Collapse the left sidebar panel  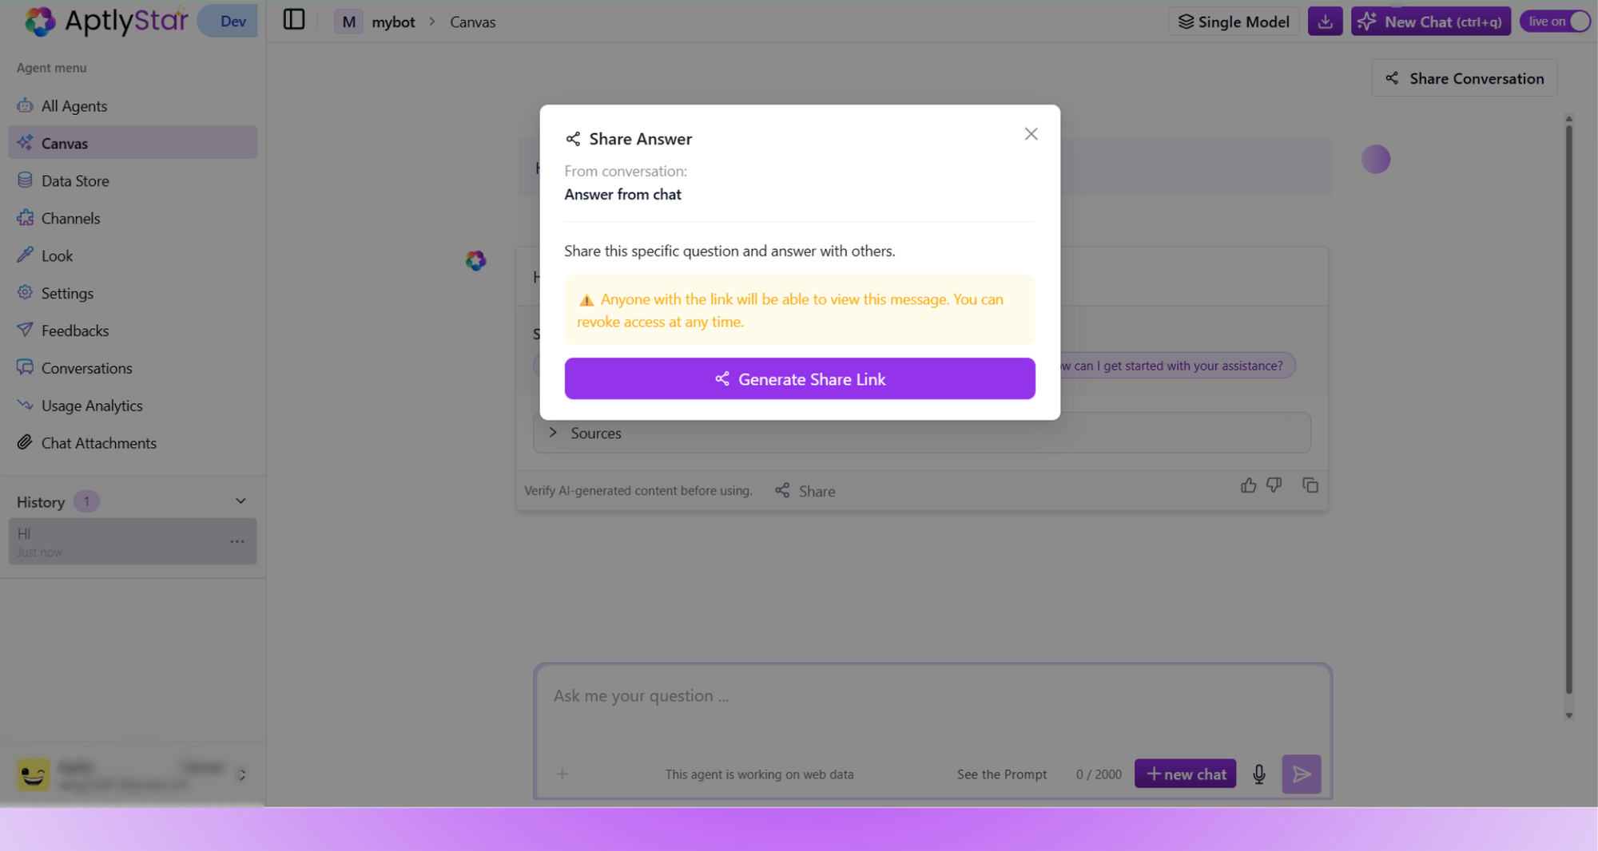(x=293, y=19)
